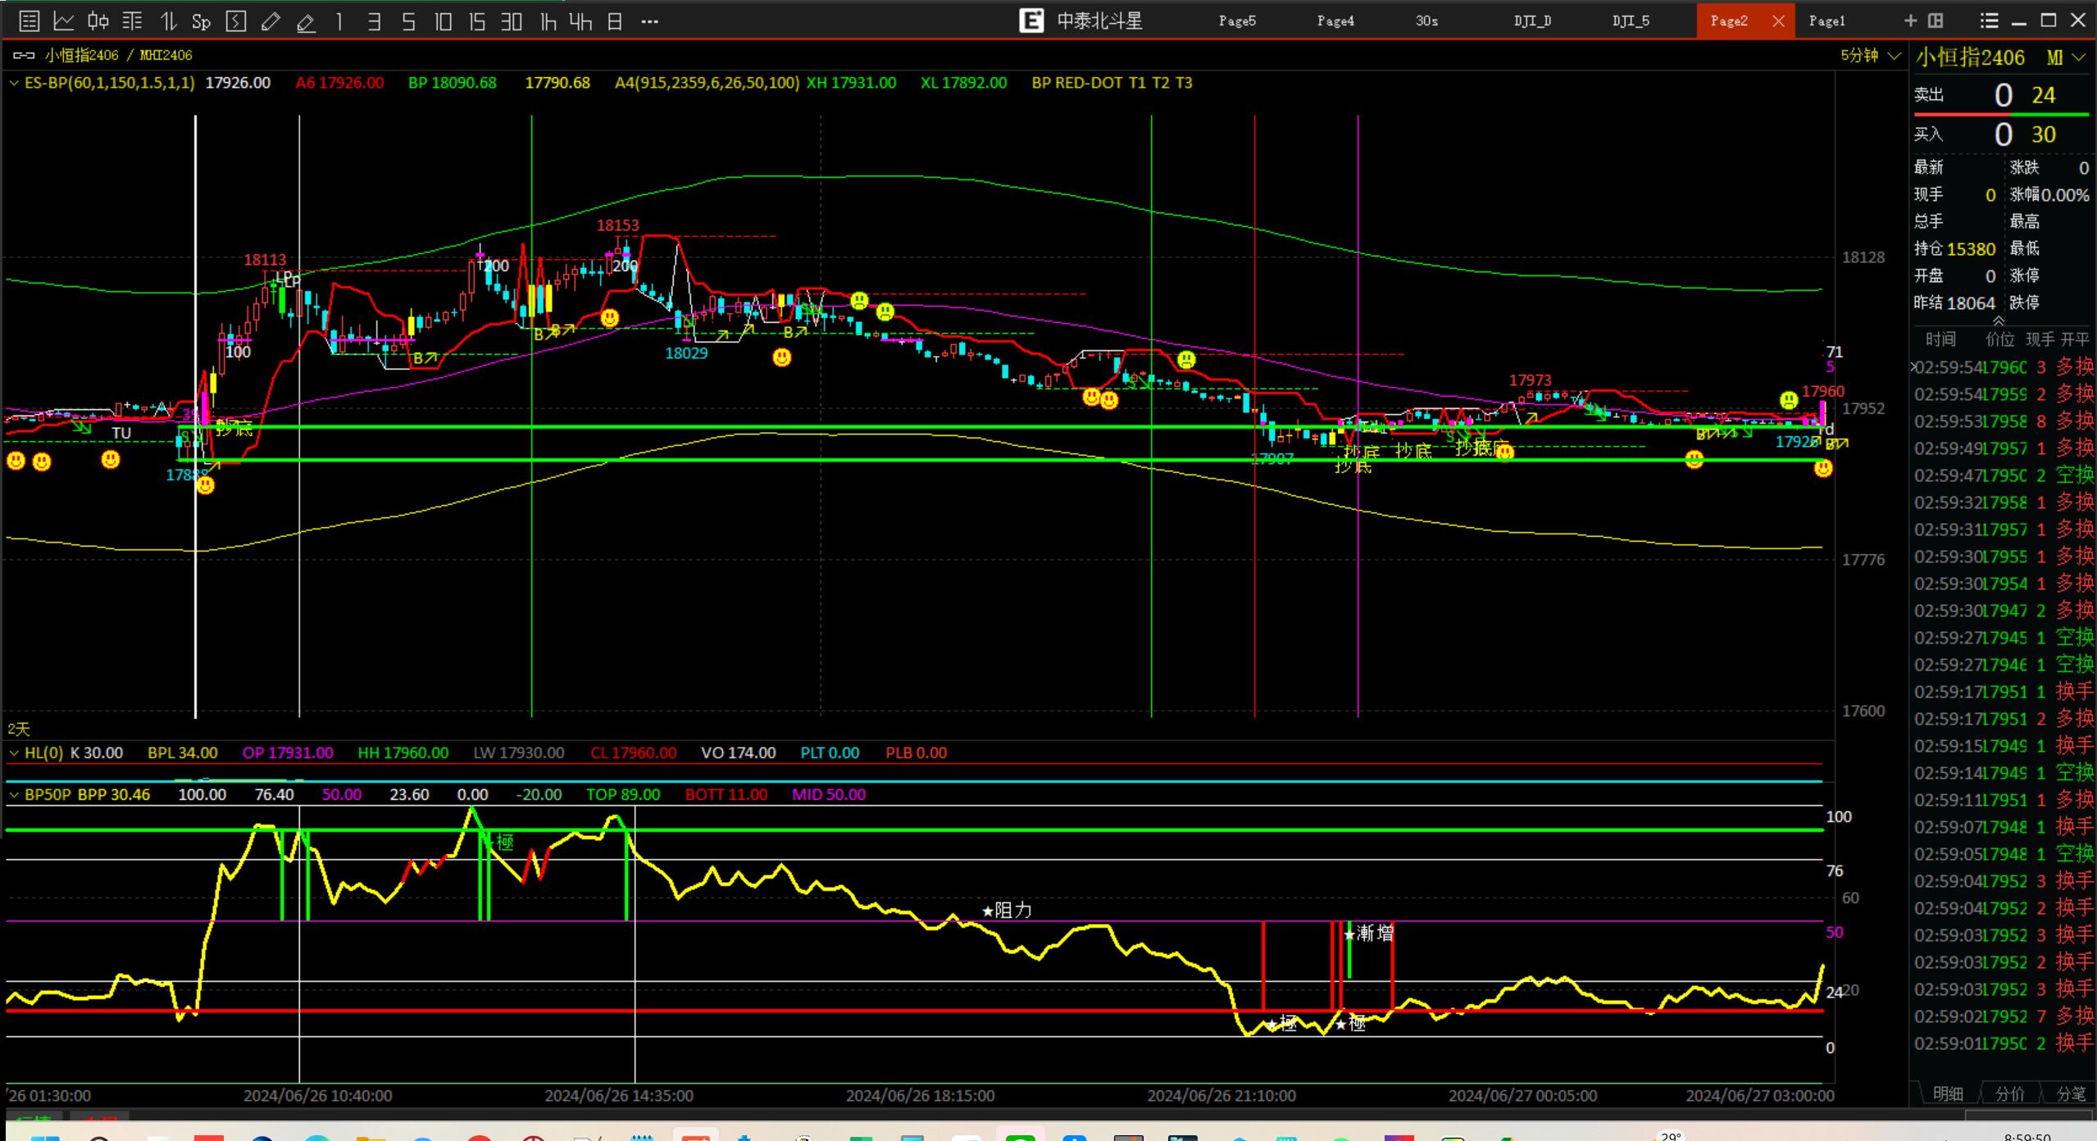Open the page layout grid icon
This screenshot has height=1141, width=2097.
click(1935, 20)
